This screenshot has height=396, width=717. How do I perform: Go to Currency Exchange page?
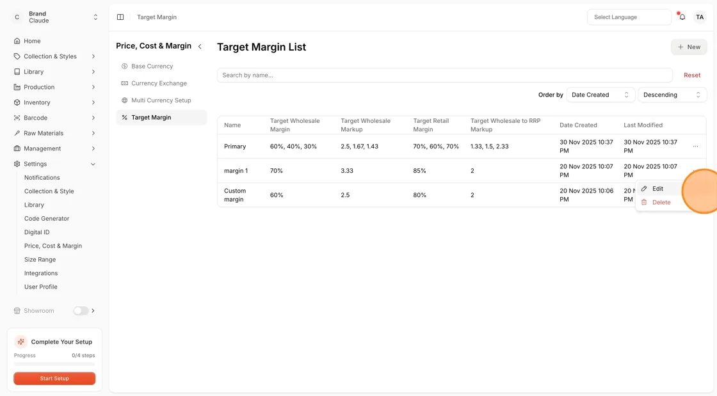[161, 83]
